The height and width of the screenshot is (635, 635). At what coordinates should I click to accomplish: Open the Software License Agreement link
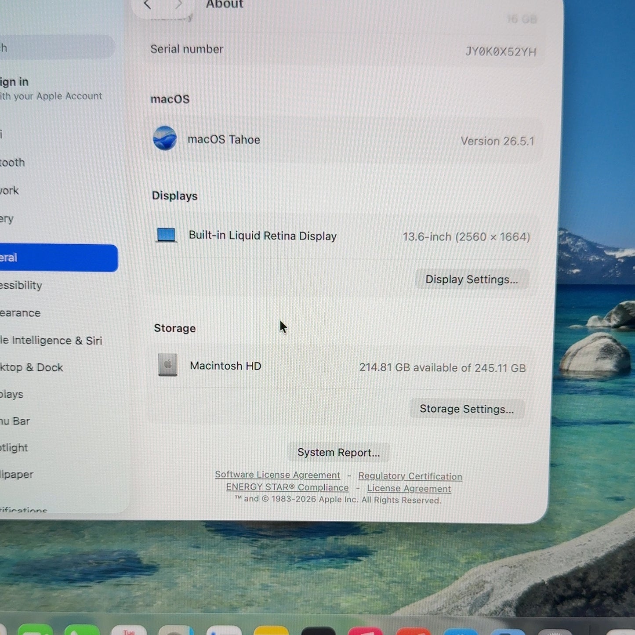point(277,475)
